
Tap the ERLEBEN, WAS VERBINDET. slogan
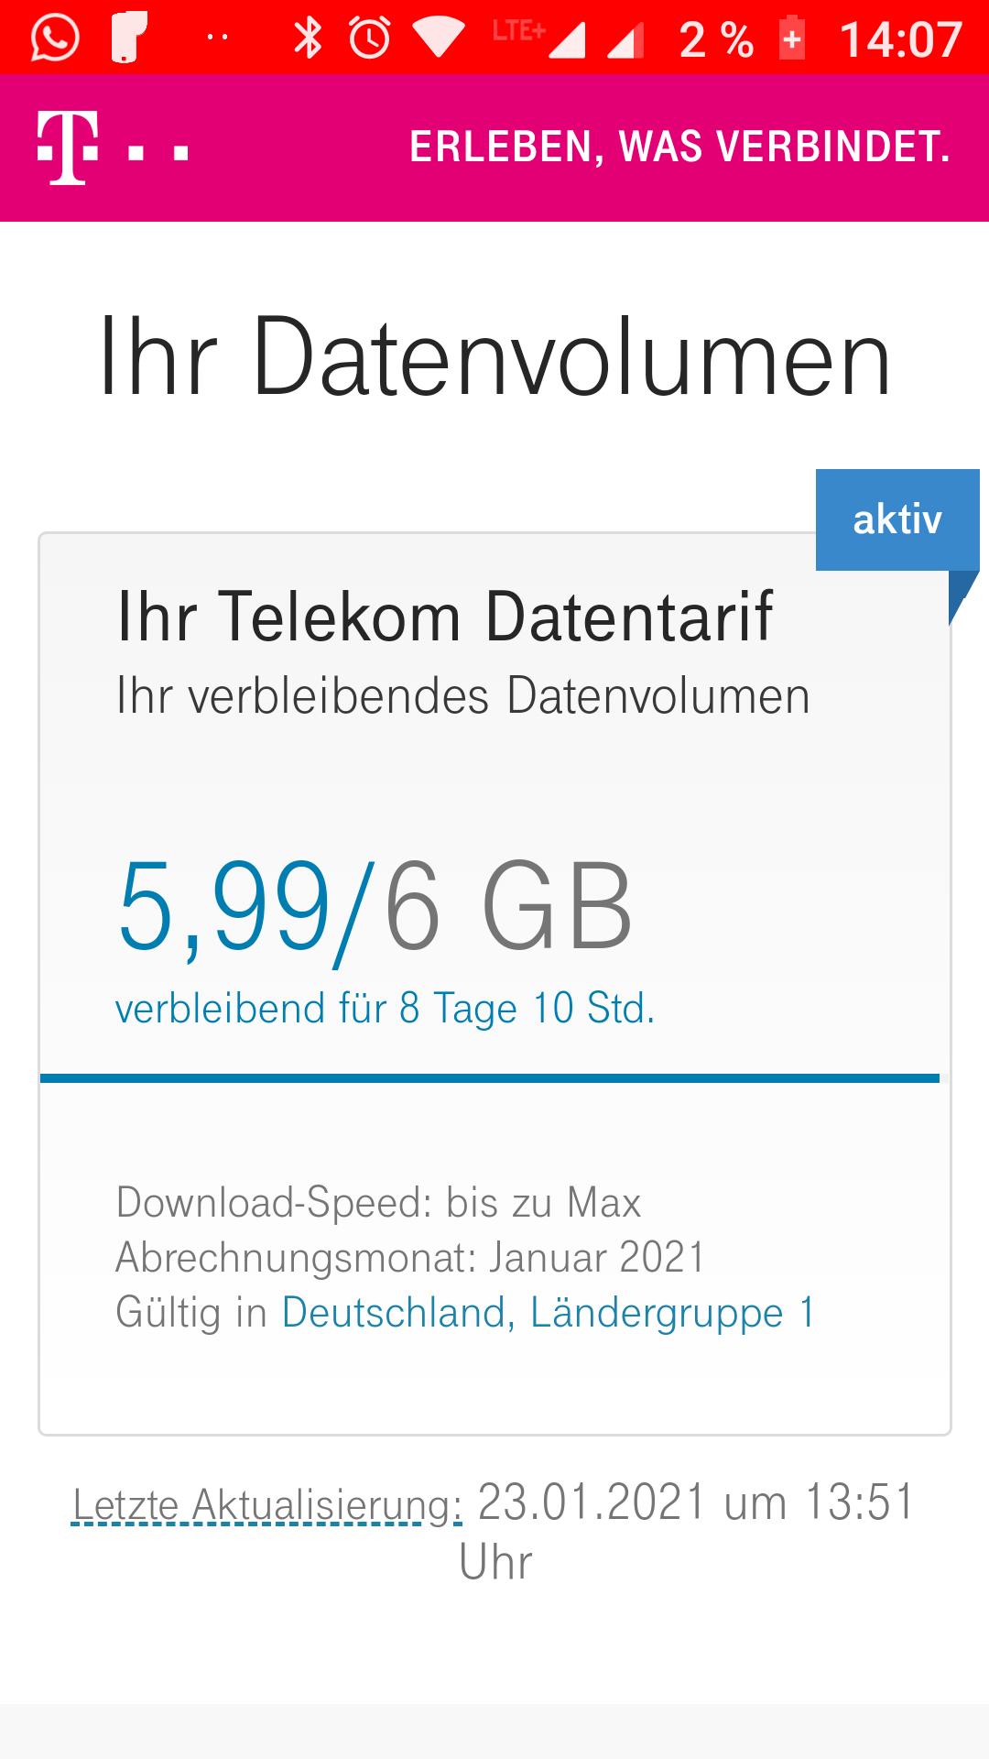click(680, 147)
